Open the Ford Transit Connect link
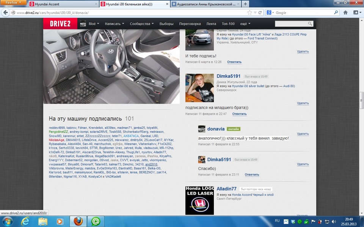 [262, 39]
